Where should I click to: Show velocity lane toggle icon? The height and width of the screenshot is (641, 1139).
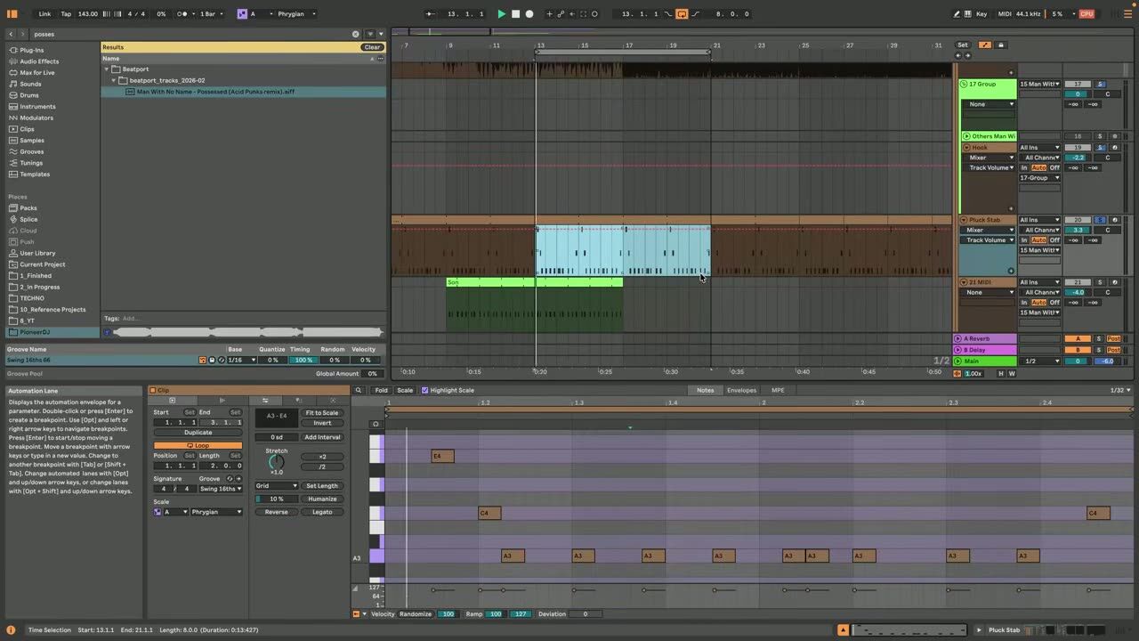tap(357, 613)
